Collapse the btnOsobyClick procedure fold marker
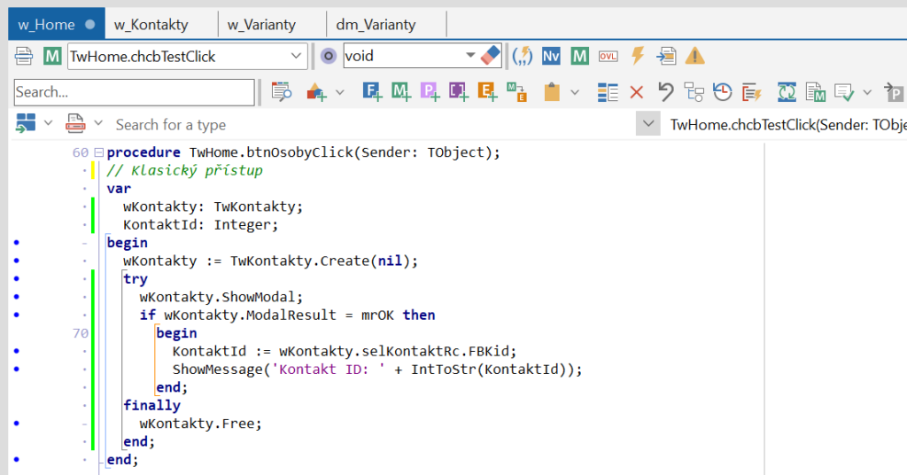This screenshot has width=907, height=475. (98, 152)
